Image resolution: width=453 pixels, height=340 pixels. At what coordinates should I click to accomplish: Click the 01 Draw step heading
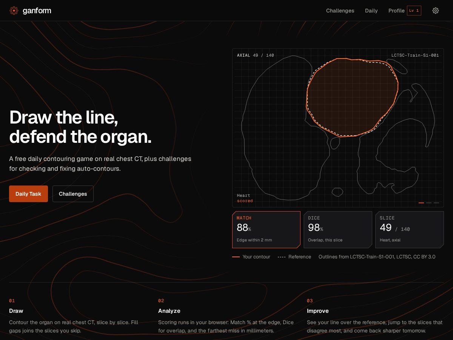point(16,311)
